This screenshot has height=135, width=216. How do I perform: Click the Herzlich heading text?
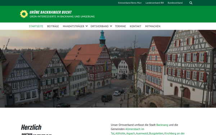[31, 127]
